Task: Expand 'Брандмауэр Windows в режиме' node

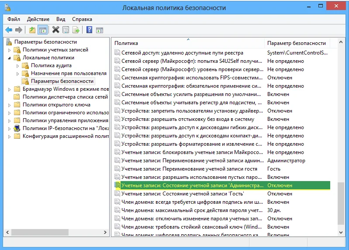Action: tap(9, 89)
